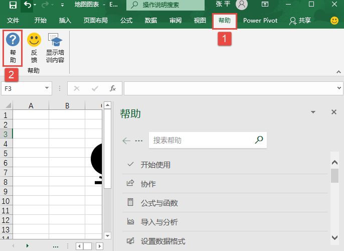Click the help pane ellipsis more button
Viewport: 344px width, 251px height.
[x=139, y=141]
